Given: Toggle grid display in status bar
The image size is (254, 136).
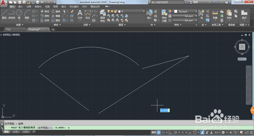Looking at the screenshot, I should pyautogui.click(x=159, y=132).
